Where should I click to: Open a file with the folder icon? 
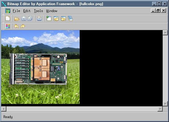[17, 19]
